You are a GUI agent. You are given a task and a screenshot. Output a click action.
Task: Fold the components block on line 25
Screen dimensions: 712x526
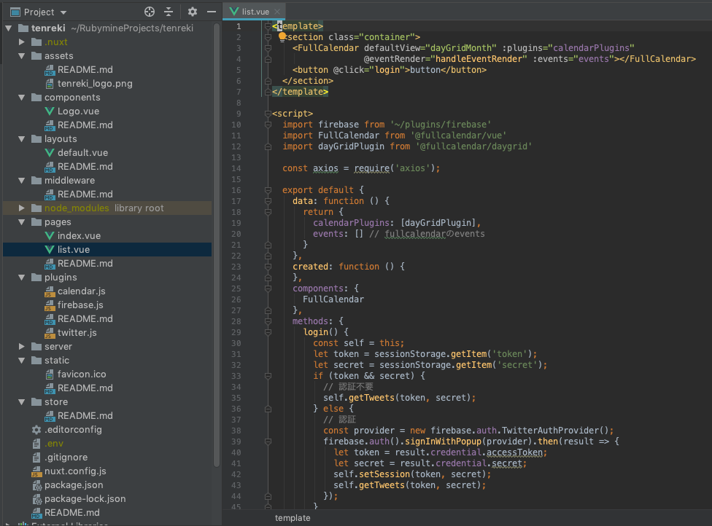(x=268, y=288)
